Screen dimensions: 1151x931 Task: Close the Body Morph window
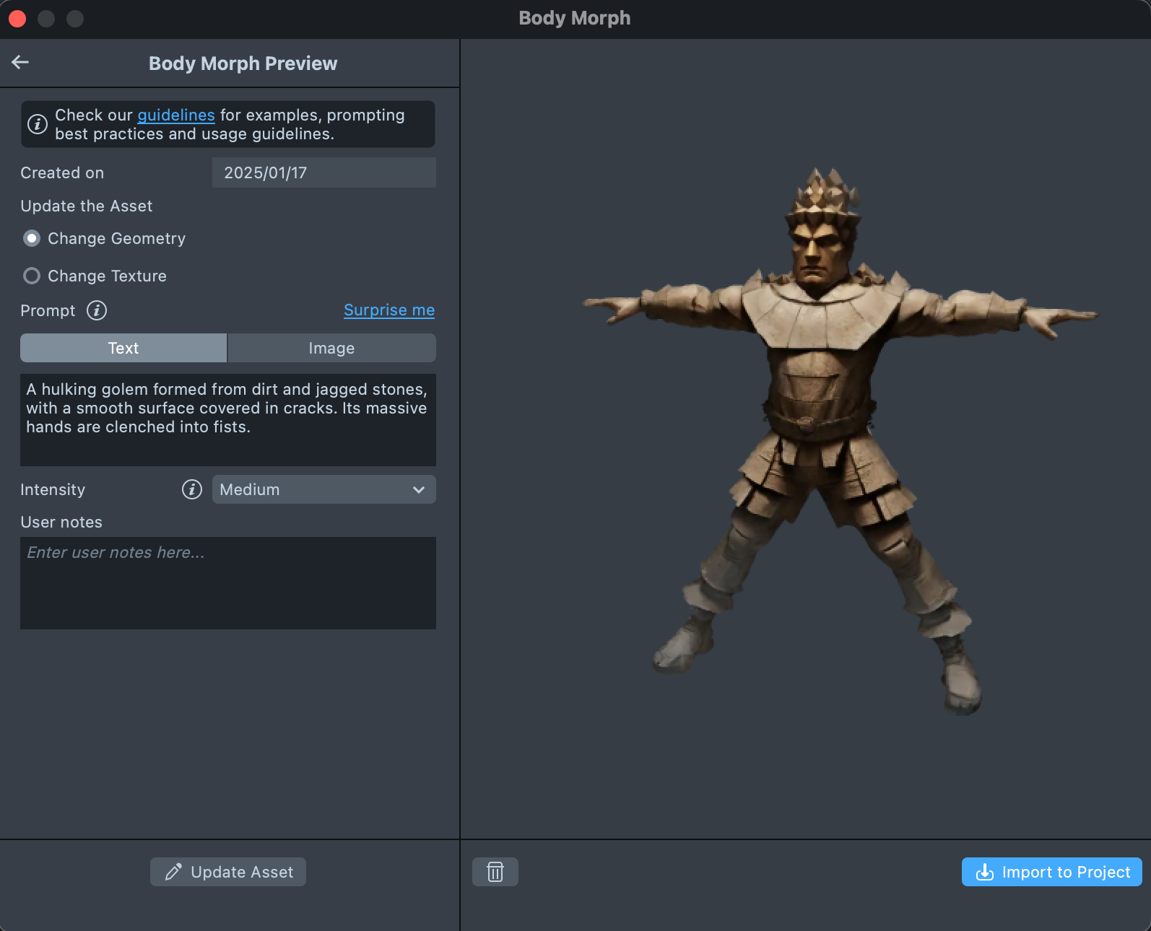click(x=17, y=18)
